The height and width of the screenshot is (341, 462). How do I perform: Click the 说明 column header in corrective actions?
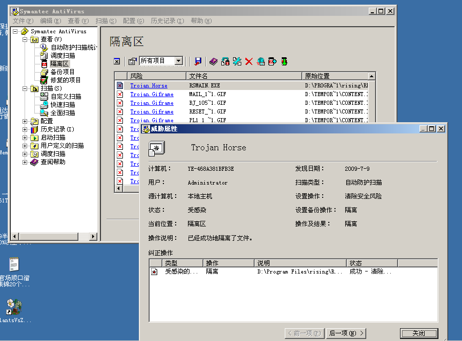pyautogui.click(x=300, y=263)
